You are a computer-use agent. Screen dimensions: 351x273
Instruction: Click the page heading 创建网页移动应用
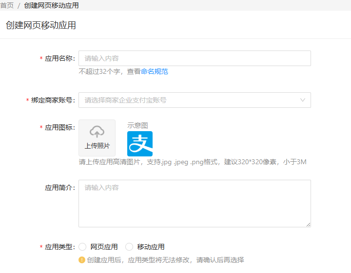[41, 25]
